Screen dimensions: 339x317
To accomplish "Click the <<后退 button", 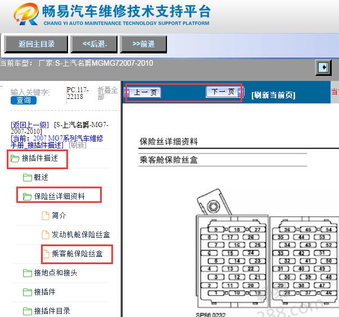I will click(94, 44).
